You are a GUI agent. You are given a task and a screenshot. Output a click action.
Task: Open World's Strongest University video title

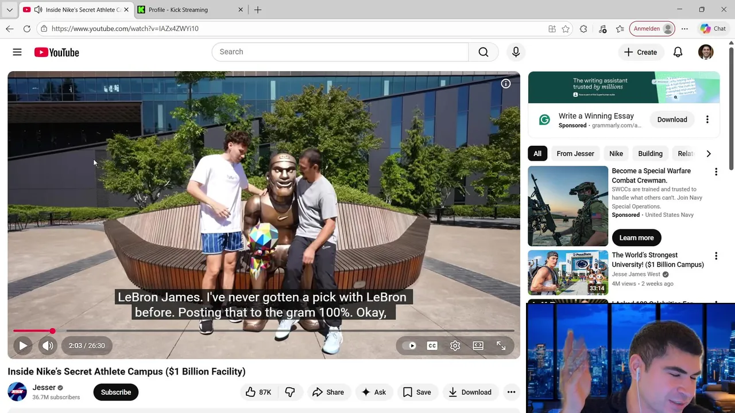click(x=658, y=260)
